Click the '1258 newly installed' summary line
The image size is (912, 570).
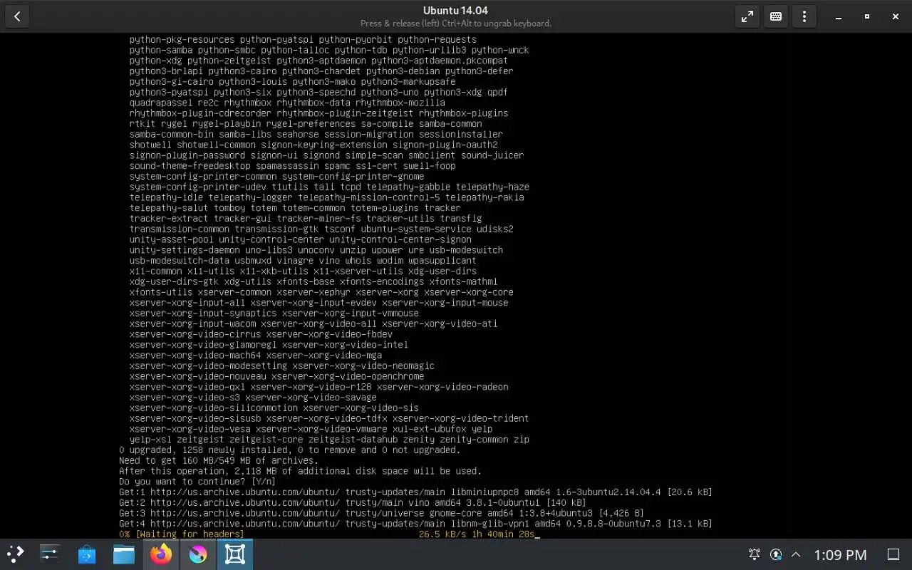(x=289, y=450)
